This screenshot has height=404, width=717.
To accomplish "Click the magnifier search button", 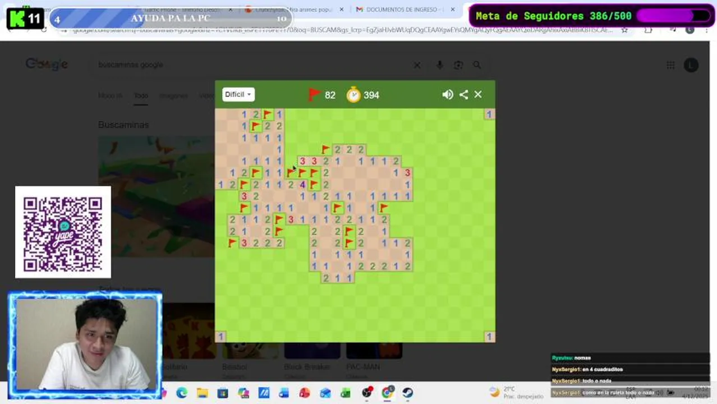I will point(477,65).
